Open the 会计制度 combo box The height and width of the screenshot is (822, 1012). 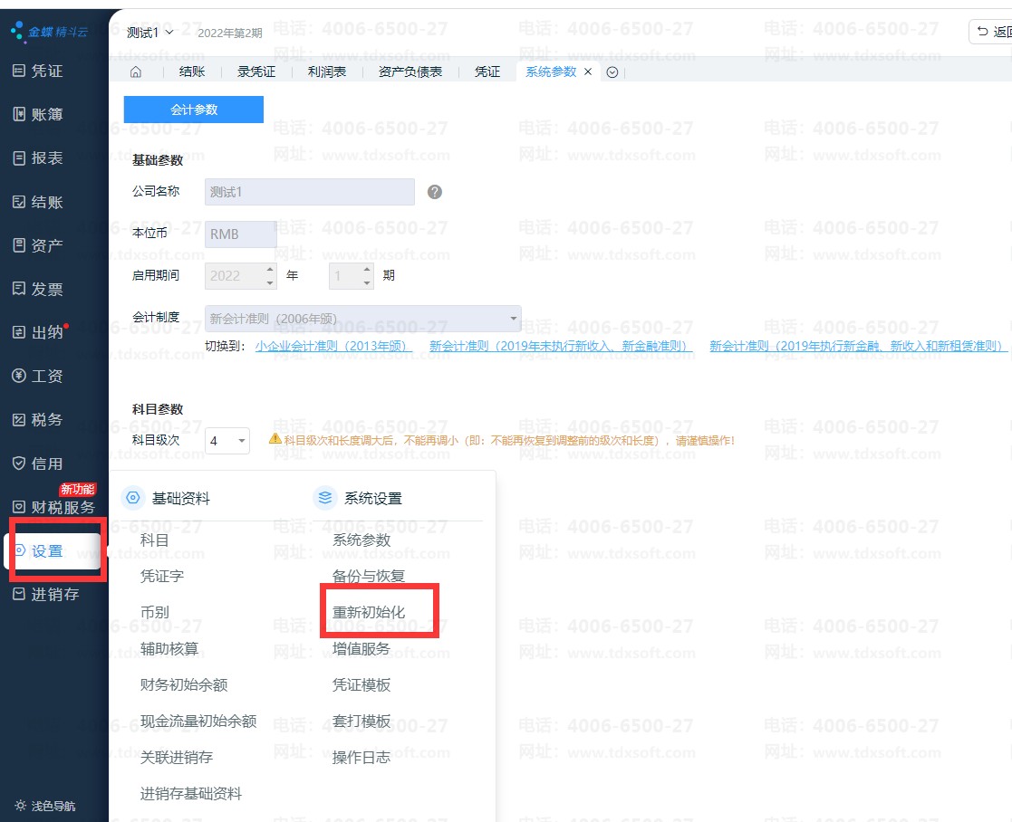click(363, 319)
